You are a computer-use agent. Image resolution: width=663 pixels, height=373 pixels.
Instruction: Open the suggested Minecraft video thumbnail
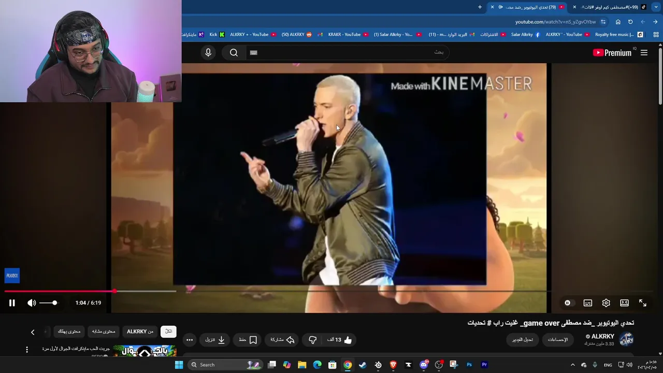click(x=145, y=351)
